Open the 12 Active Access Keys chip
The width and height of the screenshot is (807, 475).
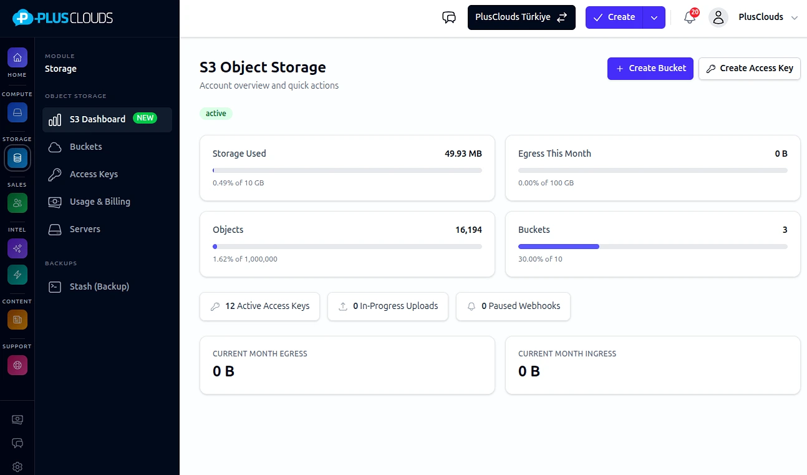point(259,306)
